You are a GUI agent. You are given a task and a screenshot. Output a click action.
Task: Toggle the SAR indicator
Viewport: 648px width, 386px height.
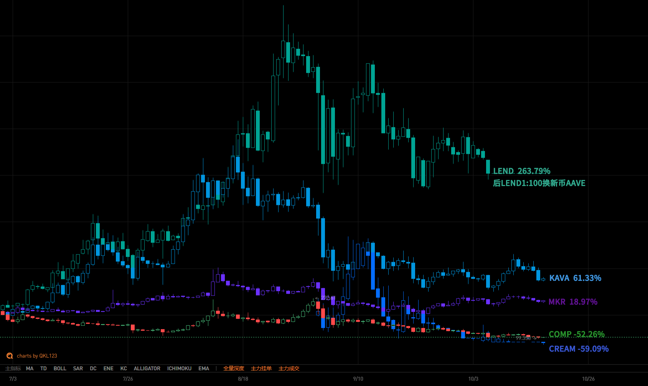tap(78, 368)
